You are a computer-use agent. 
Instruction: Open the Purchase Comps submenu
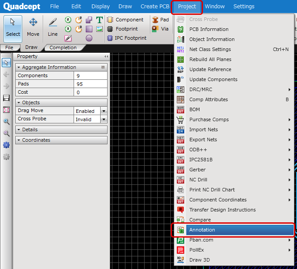234,119
